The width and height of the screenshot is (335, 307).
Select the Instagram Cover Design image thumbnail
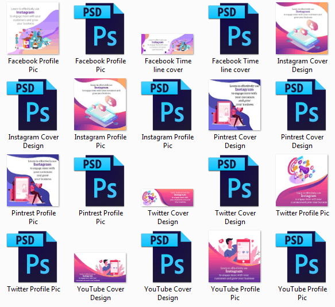click(302, 28)
